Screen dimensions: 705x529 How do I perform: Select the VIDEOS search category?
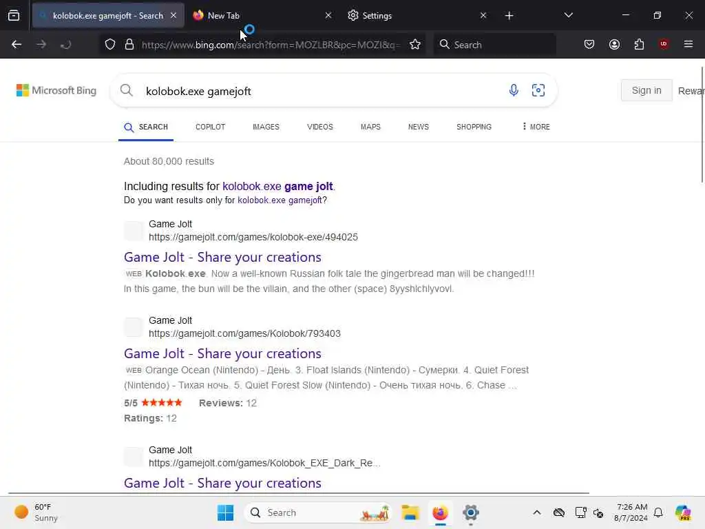click(319, 127)
